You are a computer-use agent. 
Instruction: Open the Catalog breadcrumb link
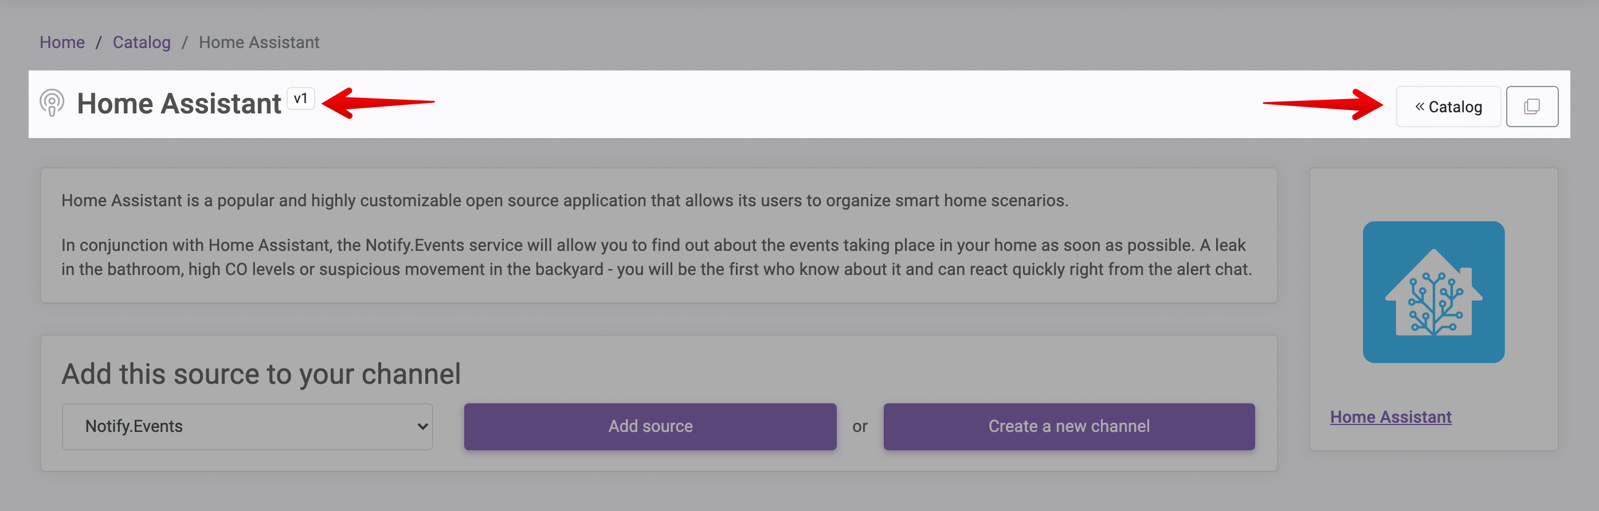tap(142, 42)
